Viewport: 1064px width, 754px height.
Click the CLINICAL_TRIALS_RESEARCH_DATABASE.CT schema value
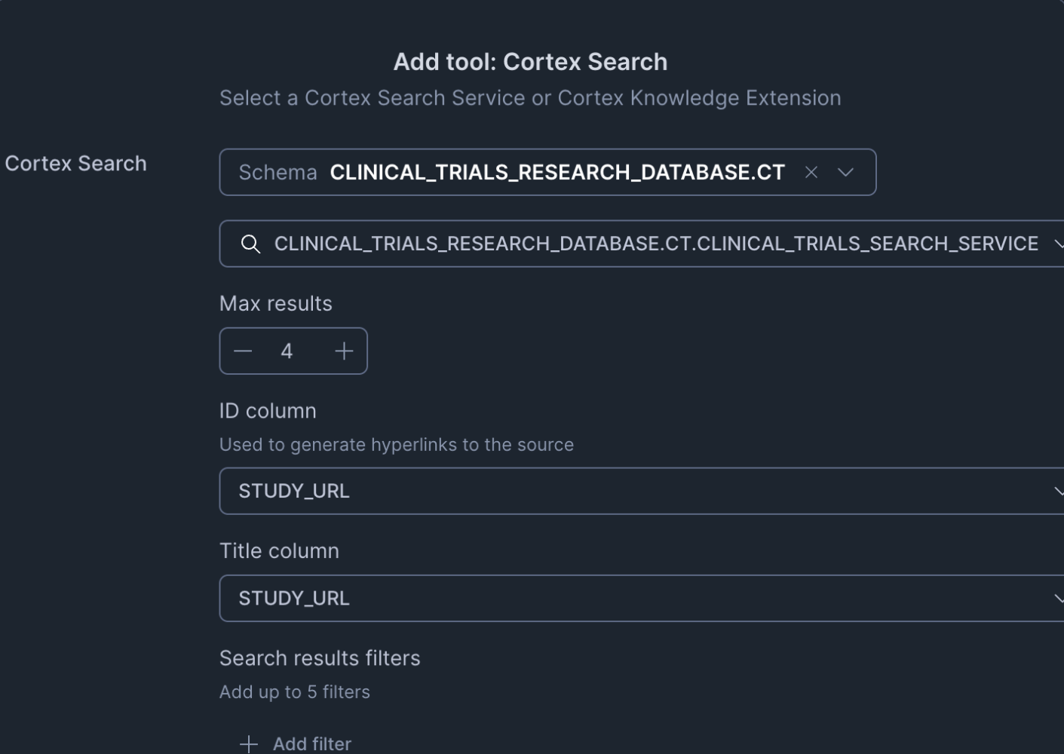coord(557,173)
